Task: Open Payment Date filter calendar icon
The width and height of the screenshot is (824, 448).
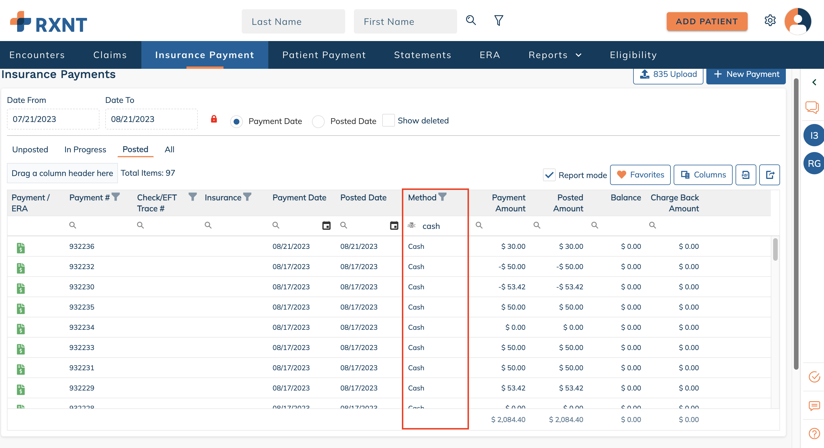Action: point(326,225)
